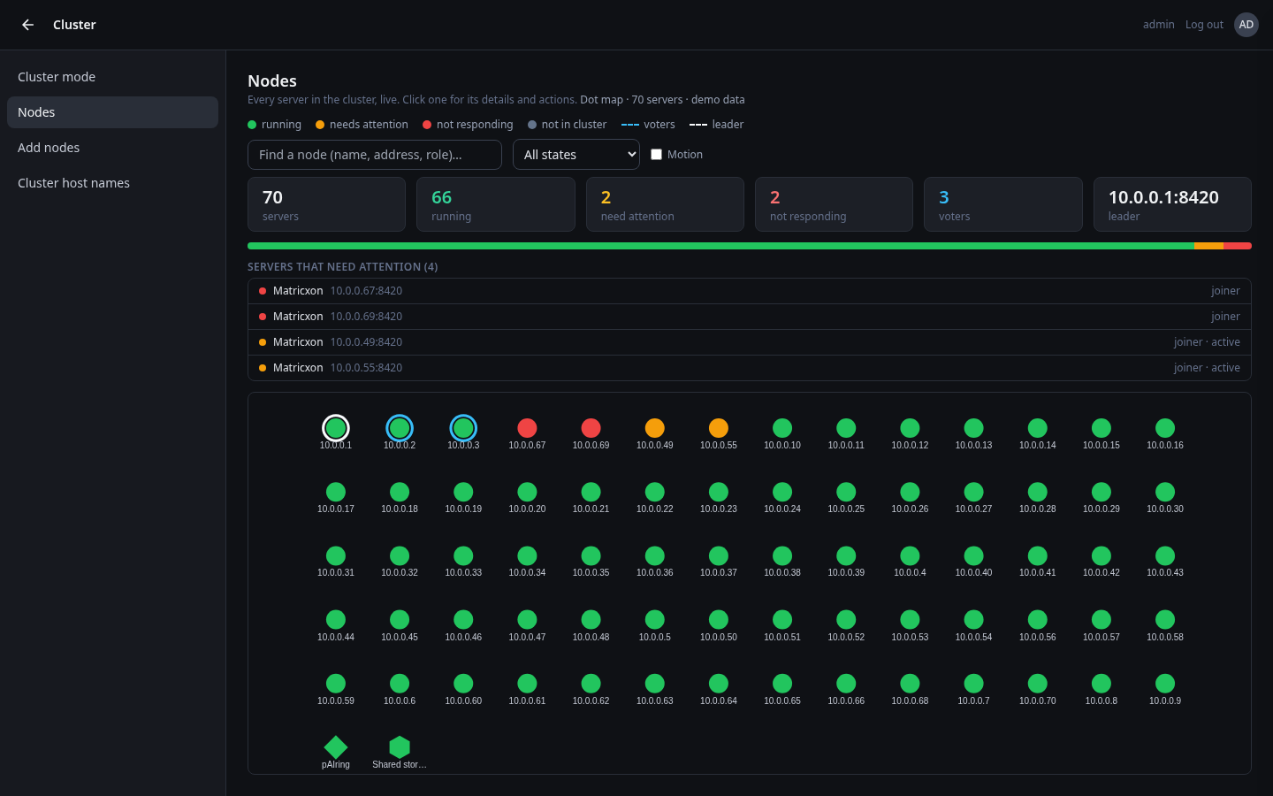Select node dot 10.0.0.30
1273x796 pixels.
click(1165, 492)
